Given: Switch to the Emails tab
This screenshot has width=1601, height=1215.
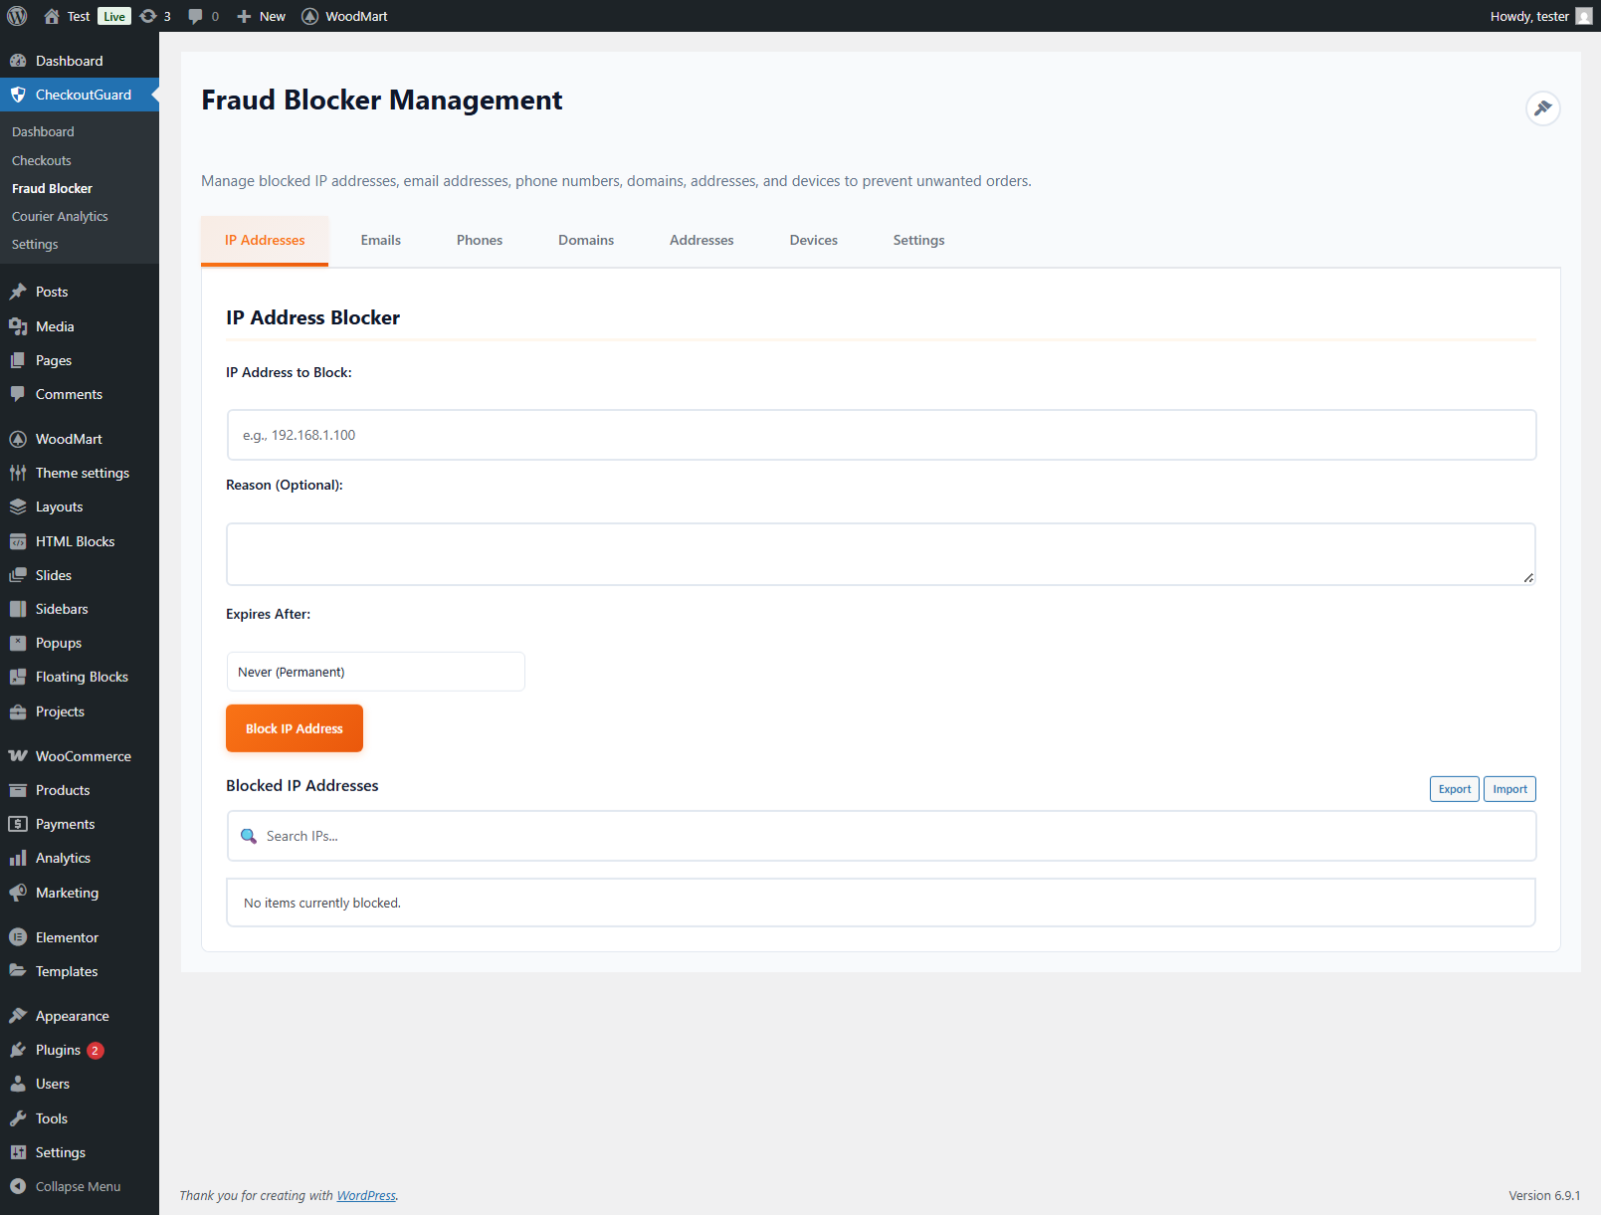Looking at the screenshot, I should point(381,241).
